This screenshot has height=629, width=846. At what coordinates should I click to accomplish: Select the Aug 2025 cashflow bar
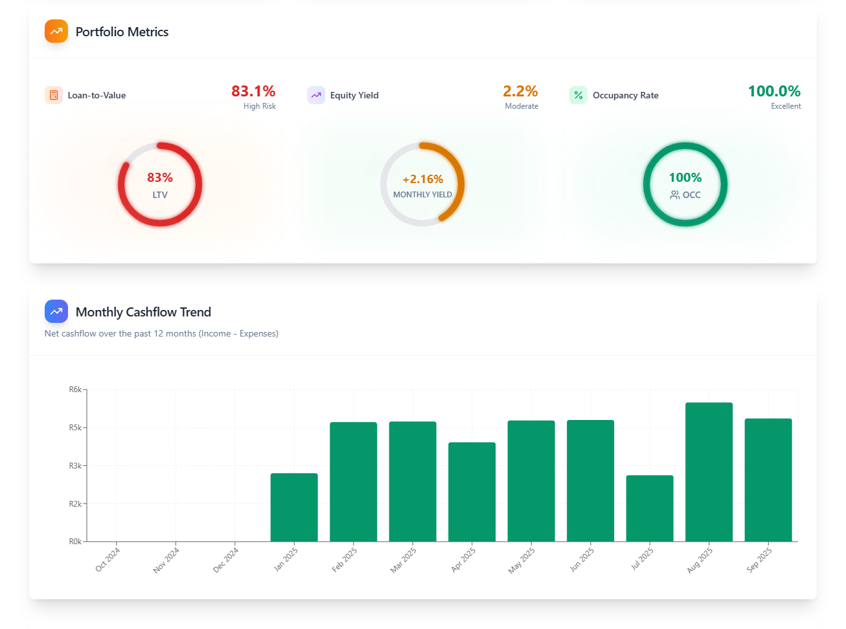[x=709, y=472]
